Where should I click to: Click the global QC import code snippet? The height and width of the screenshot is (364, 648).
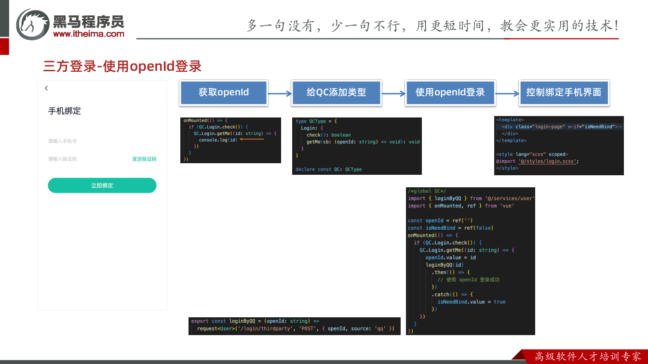pos(471,261)
